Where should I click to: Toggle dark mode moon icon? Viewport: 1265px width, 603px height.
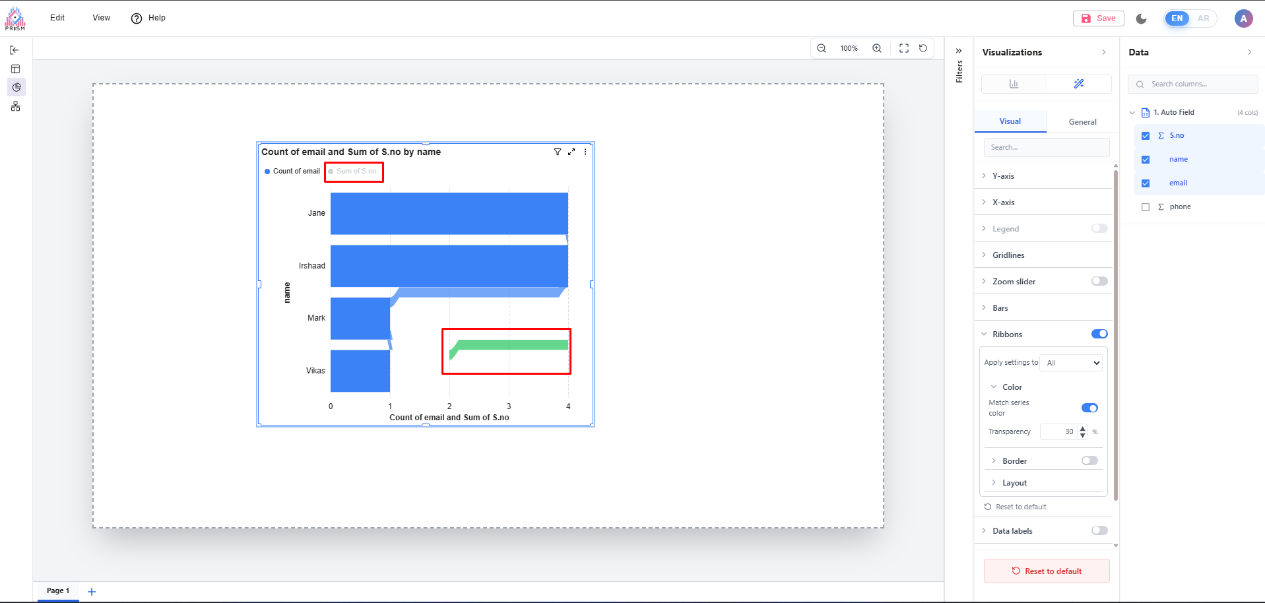click(1142, 18)
